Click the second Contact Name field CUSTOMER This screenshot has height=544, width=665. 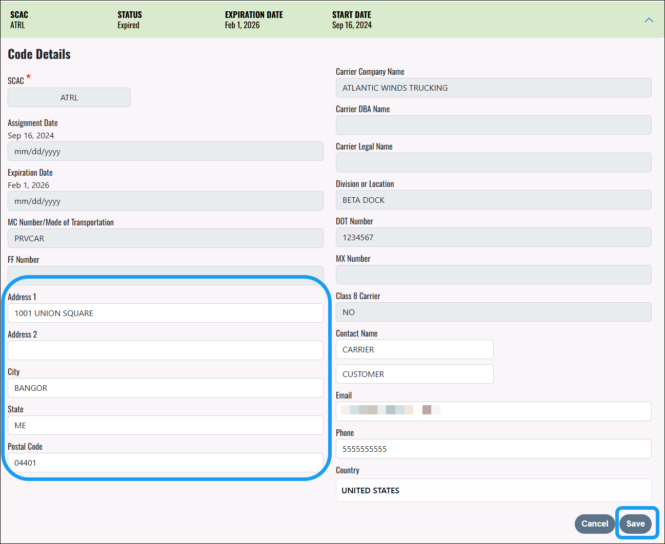point(414,374)
